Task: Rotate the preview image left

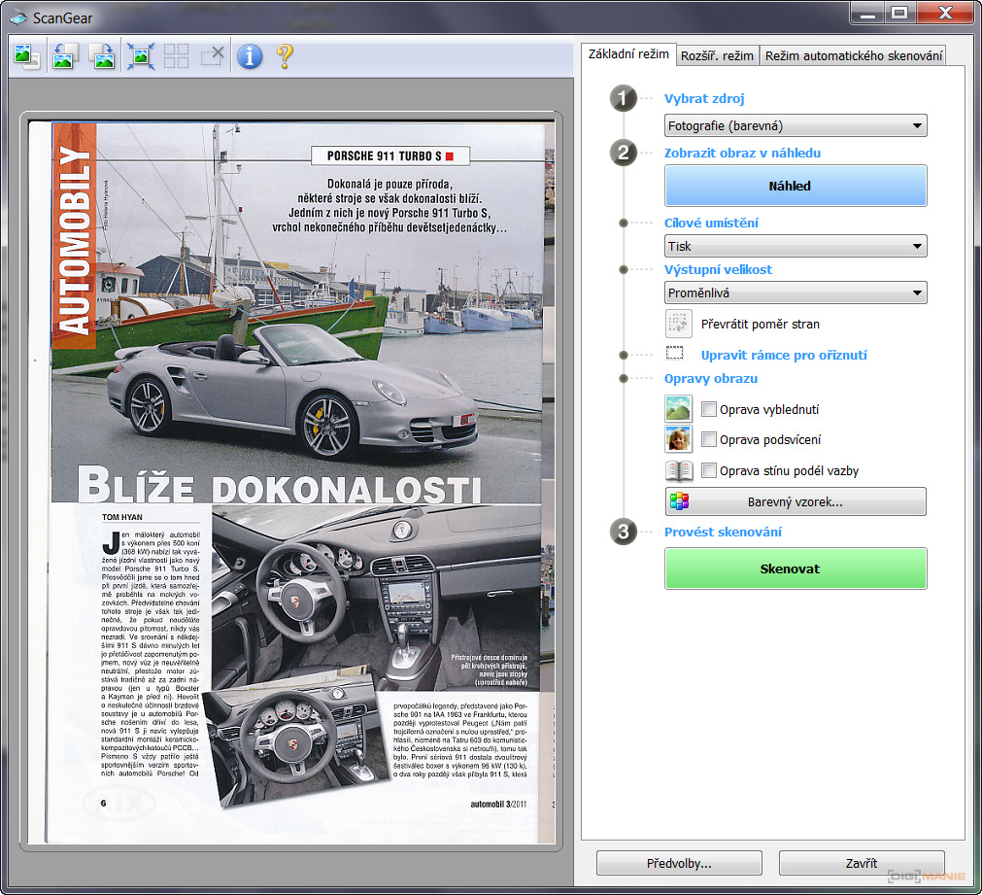Action: coord(64,57)
